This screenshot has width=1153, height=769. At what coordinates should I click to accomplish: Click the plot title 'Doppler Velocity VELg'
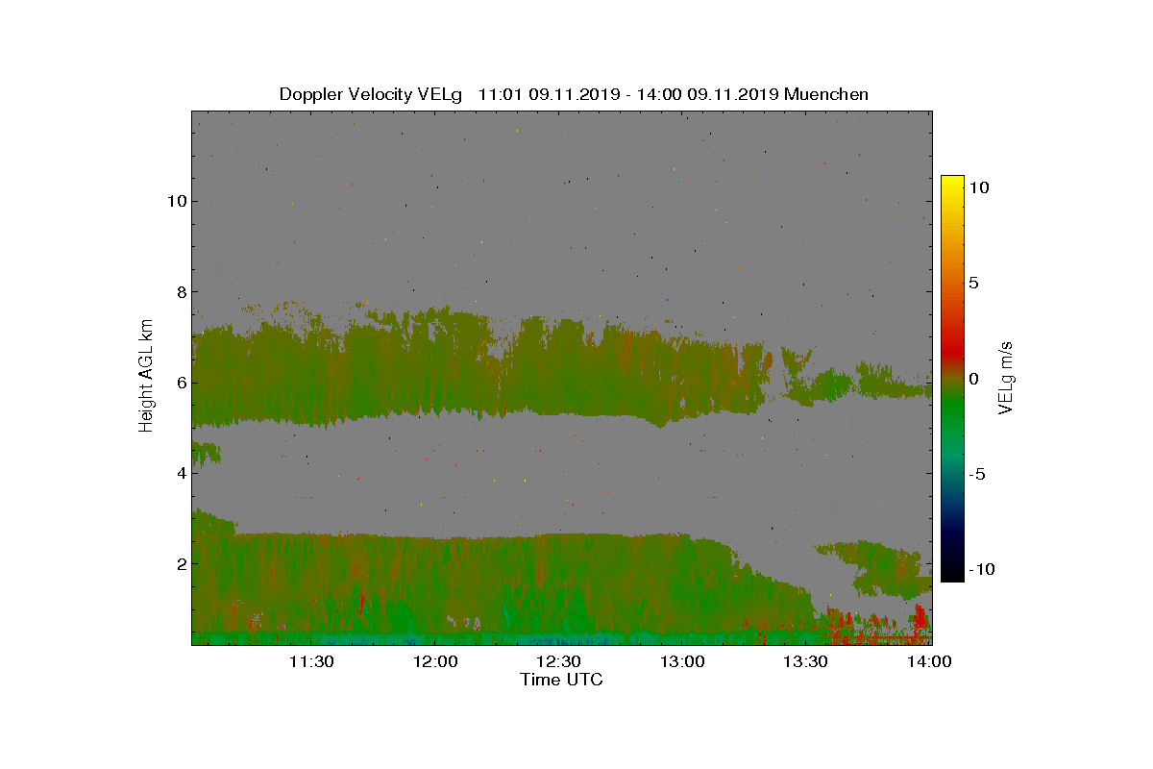click(x=371, y=94)
